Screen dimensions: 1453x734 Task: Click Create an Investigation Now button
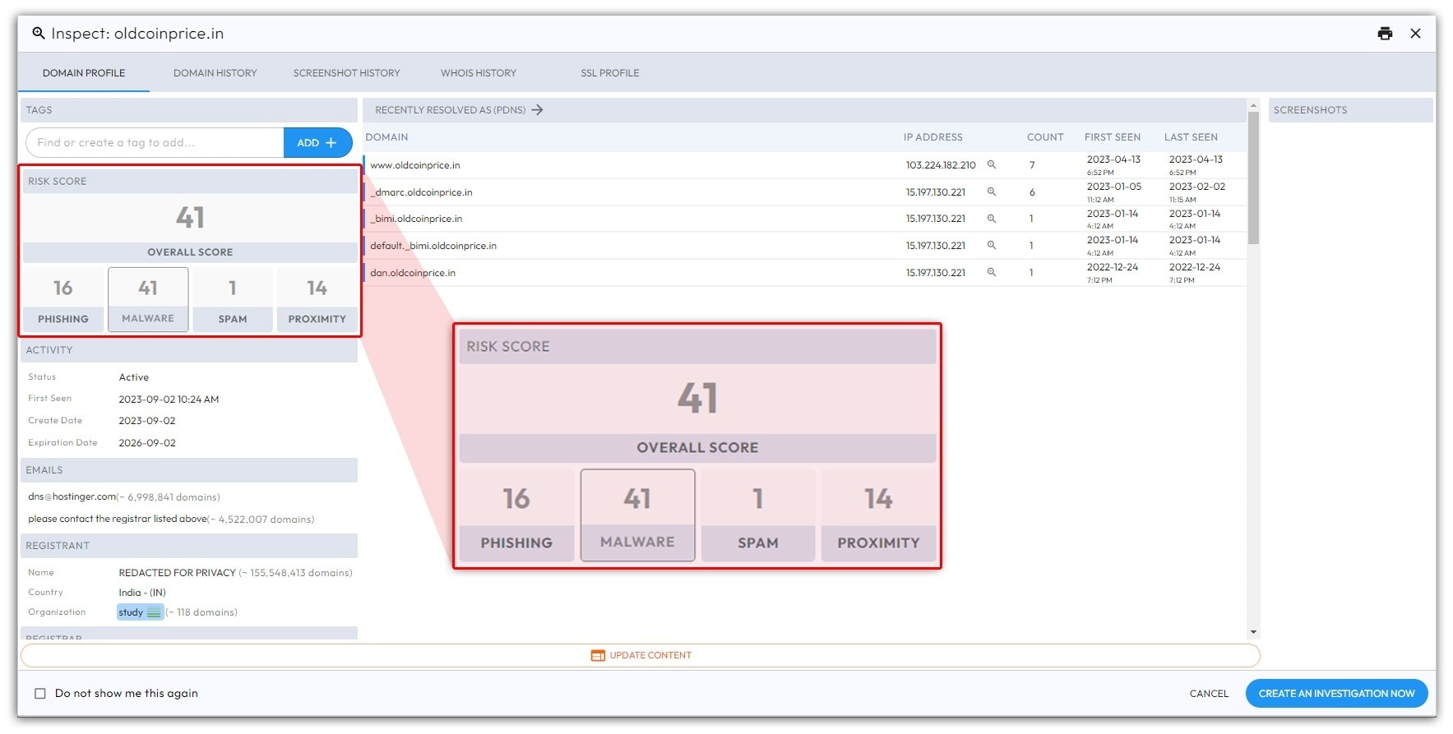pos(1336,694)
